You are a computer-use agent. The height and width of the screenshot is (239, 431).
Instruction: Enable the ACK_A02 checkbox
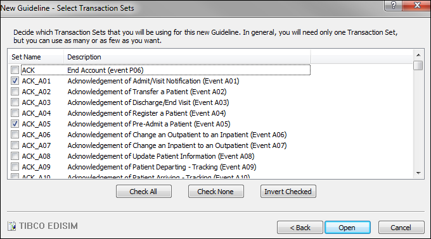click(15, 91)
